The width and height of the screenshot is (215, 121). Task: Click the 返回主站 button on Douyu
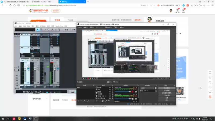(x=56, y=11)
